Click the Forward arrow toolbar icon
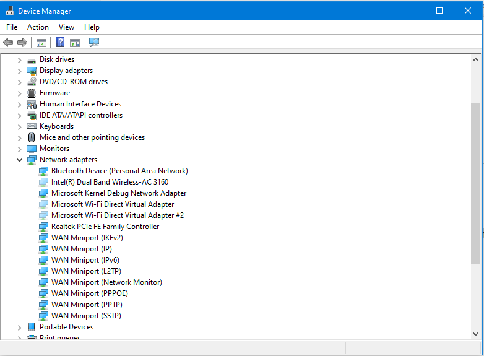 22,42
